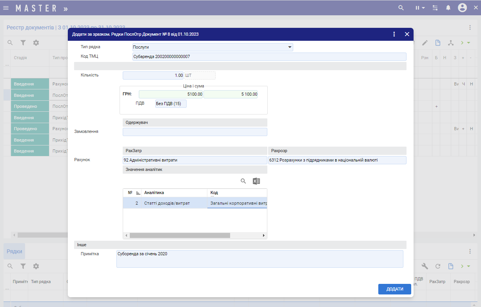
Task: Search in the analytics values table
Action: [x=243, y=181]
